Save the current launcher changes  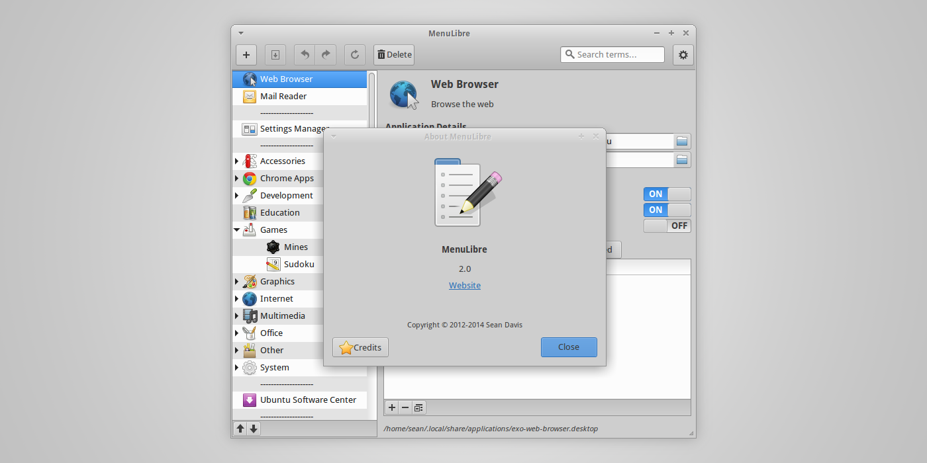[275, 55]
